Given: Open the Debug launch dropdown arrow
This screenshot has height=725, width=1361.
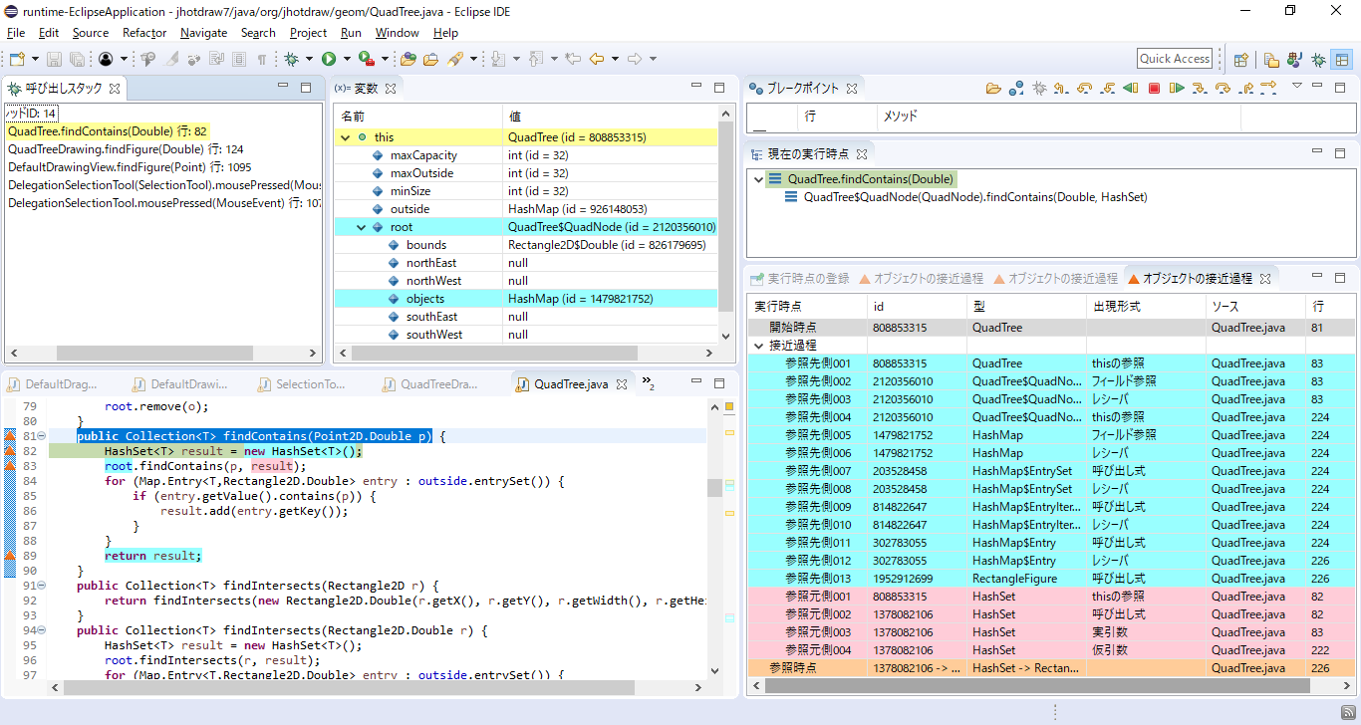Looking at the screenshot, I should [309, 59].
